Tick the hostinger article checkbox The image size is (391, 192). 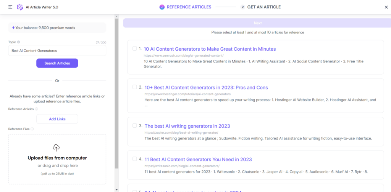[x=135, y=87]
